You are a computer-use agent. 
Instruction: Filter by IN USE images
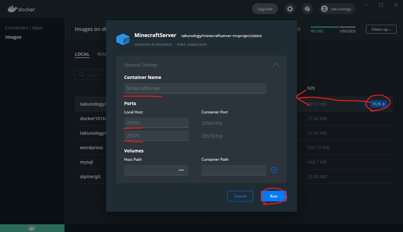click(317, 31)
